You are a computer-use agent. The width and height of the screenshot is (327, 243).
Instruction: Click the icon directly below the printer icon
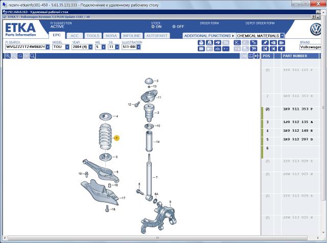pyautogui.click(x=201, y=49)
